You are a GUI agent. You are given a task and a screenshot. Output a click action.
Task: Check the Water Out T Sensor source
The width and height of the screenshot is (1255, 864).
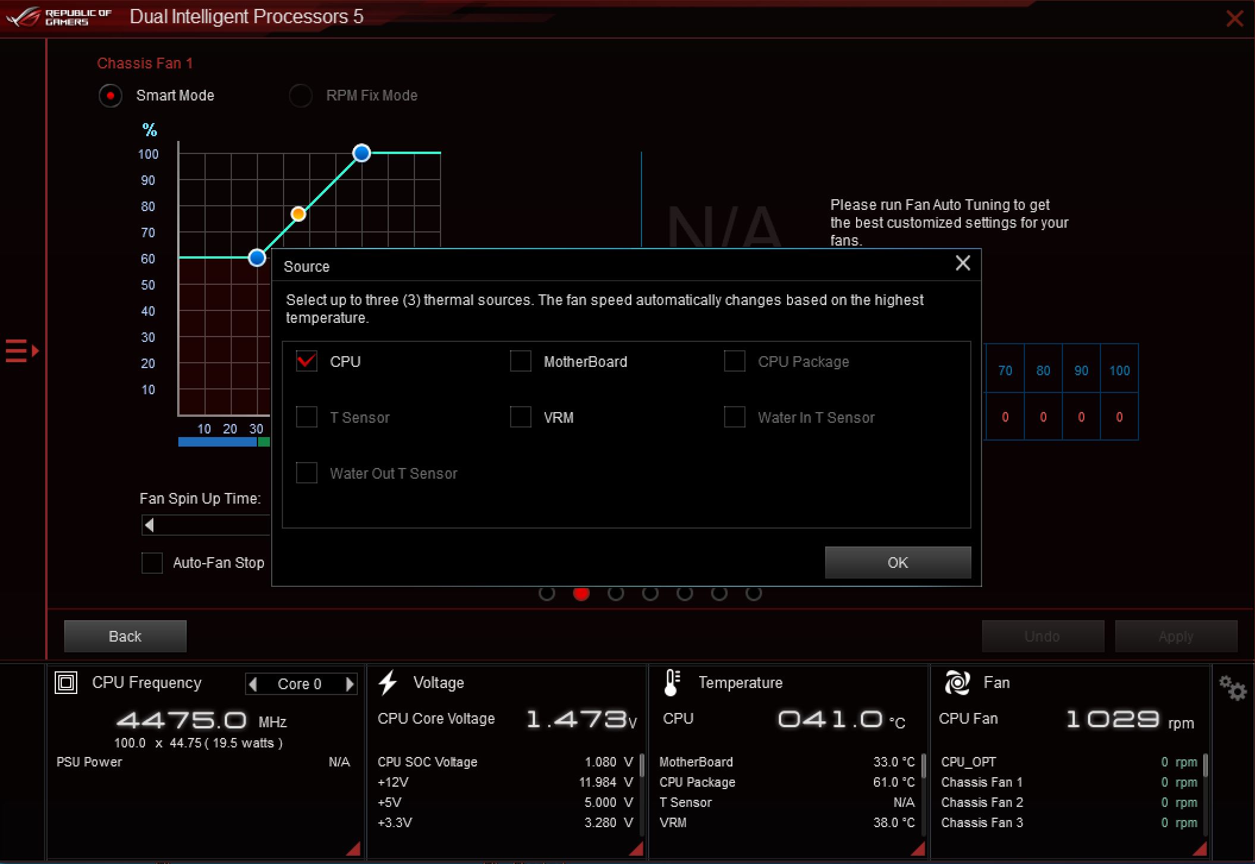click(307, 473)
